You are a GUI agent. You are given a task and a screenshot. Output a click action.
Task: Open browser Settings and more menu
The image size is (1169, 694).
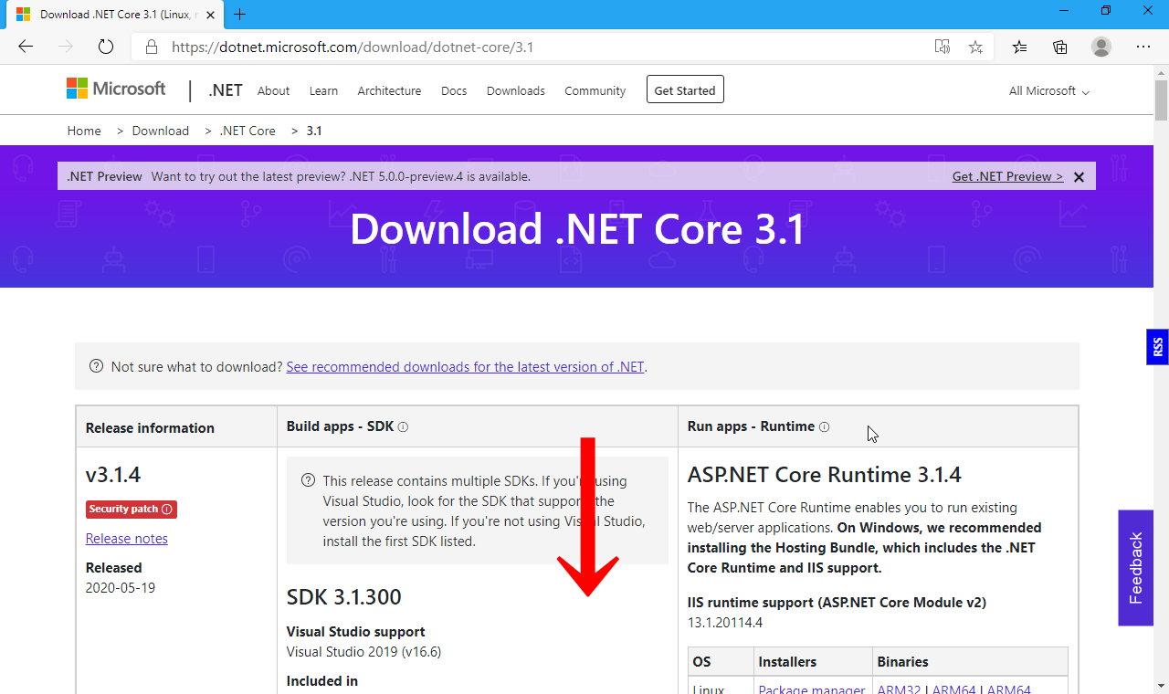(x=1143, y=47)
